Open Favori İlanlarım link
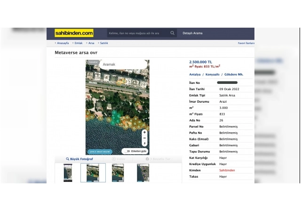The width and height of the screenshot is (301, 211). (246, 43)
